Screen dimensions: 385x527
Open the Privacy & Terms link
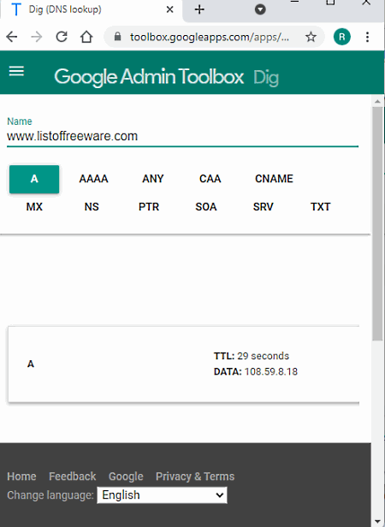click(195, 477)
